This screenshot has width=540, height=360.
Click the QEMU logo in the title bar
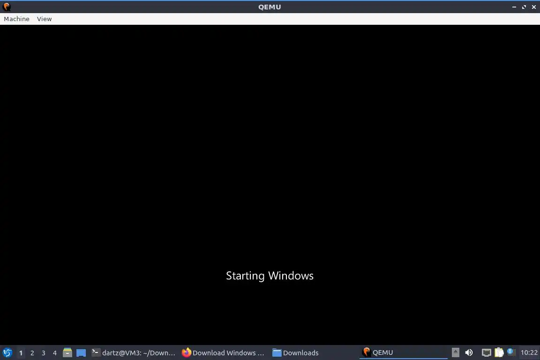7,7
